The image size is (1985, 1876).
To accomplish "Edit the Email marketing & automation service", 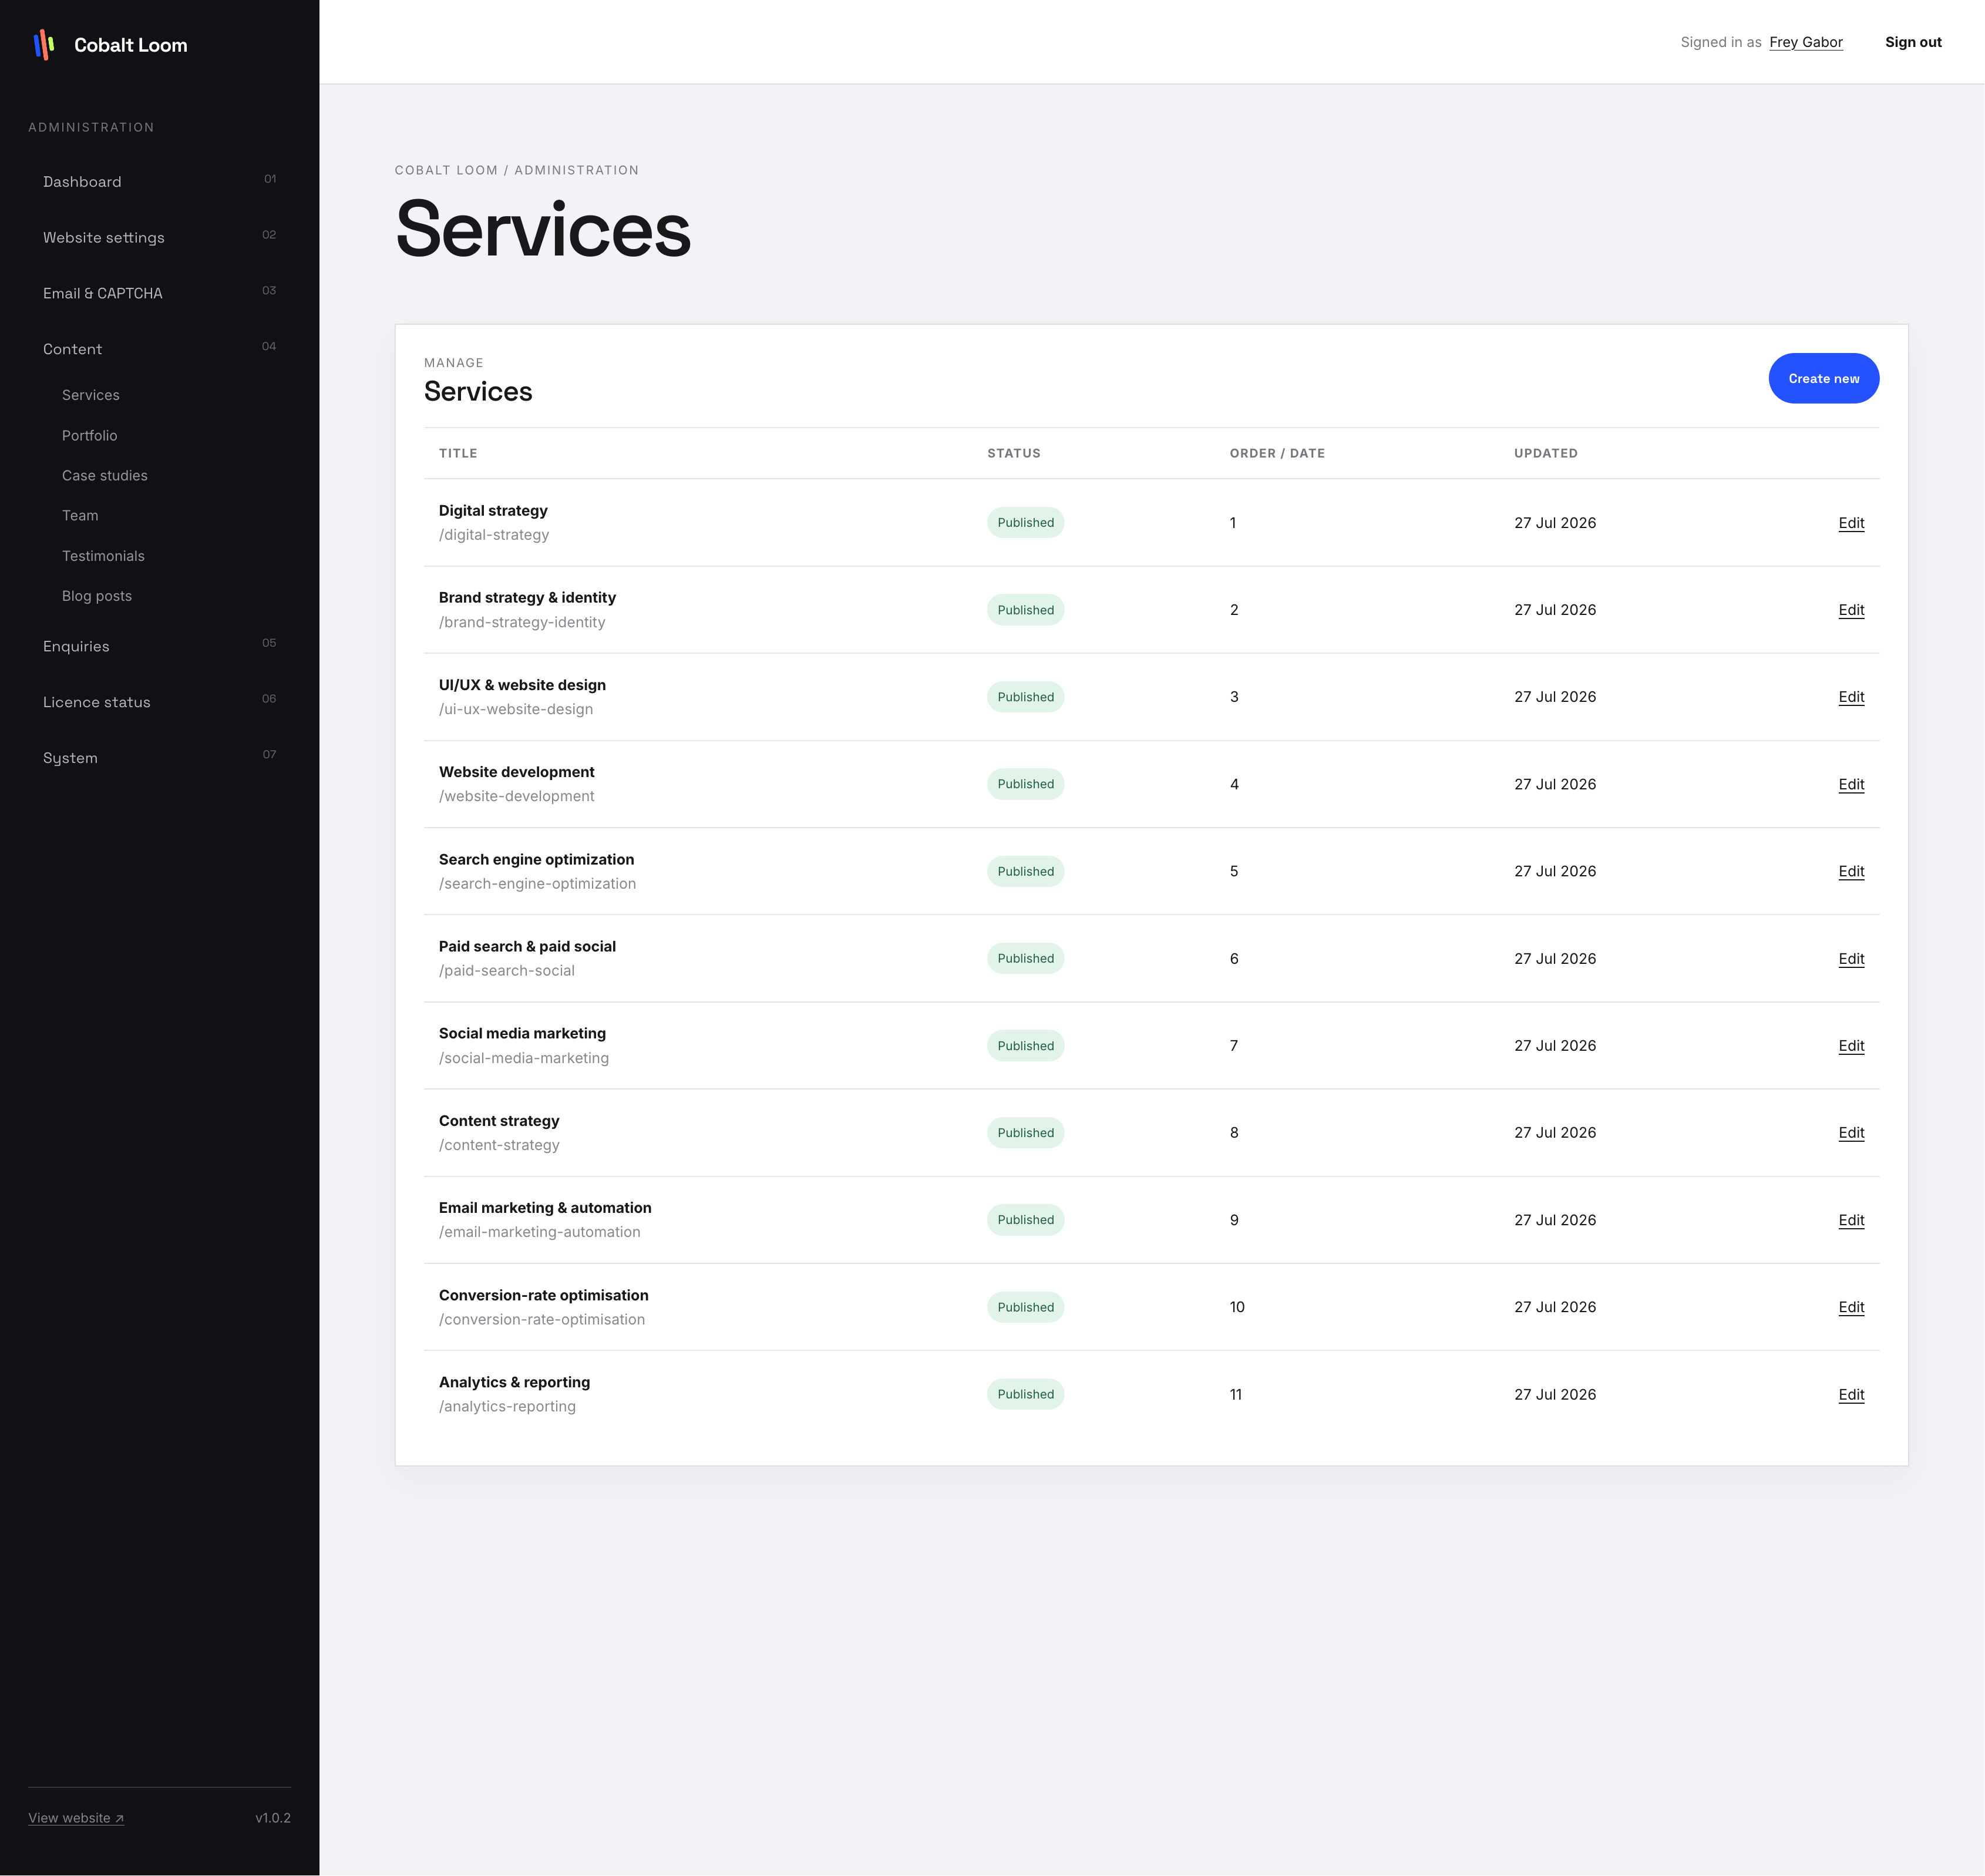I will click(x=1851, y=1220).
